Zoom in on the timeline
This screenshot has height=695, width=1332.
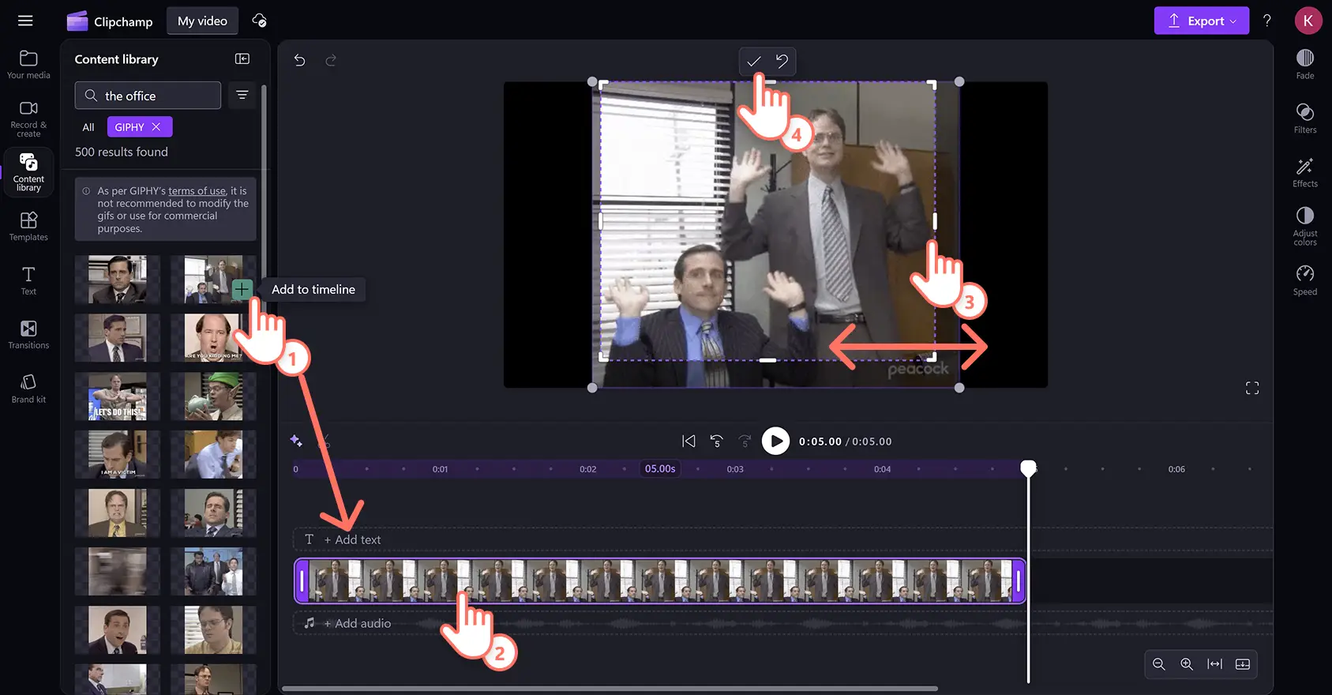coord(1187,664)
